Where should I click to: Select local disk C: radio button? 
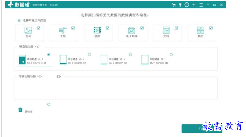tap(49, 55)
